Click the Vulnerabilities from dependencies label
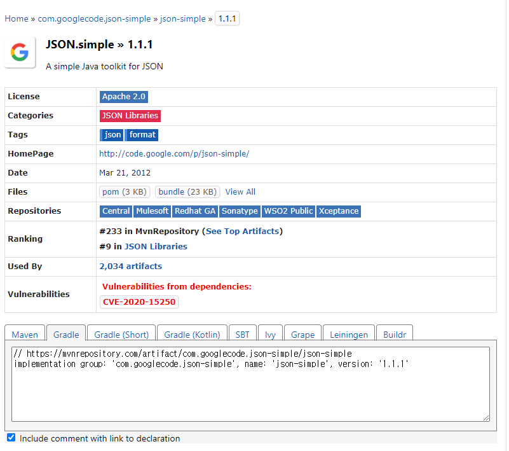Screen dimensions: 509x451 pyautogui.click(x=177, y=287)
